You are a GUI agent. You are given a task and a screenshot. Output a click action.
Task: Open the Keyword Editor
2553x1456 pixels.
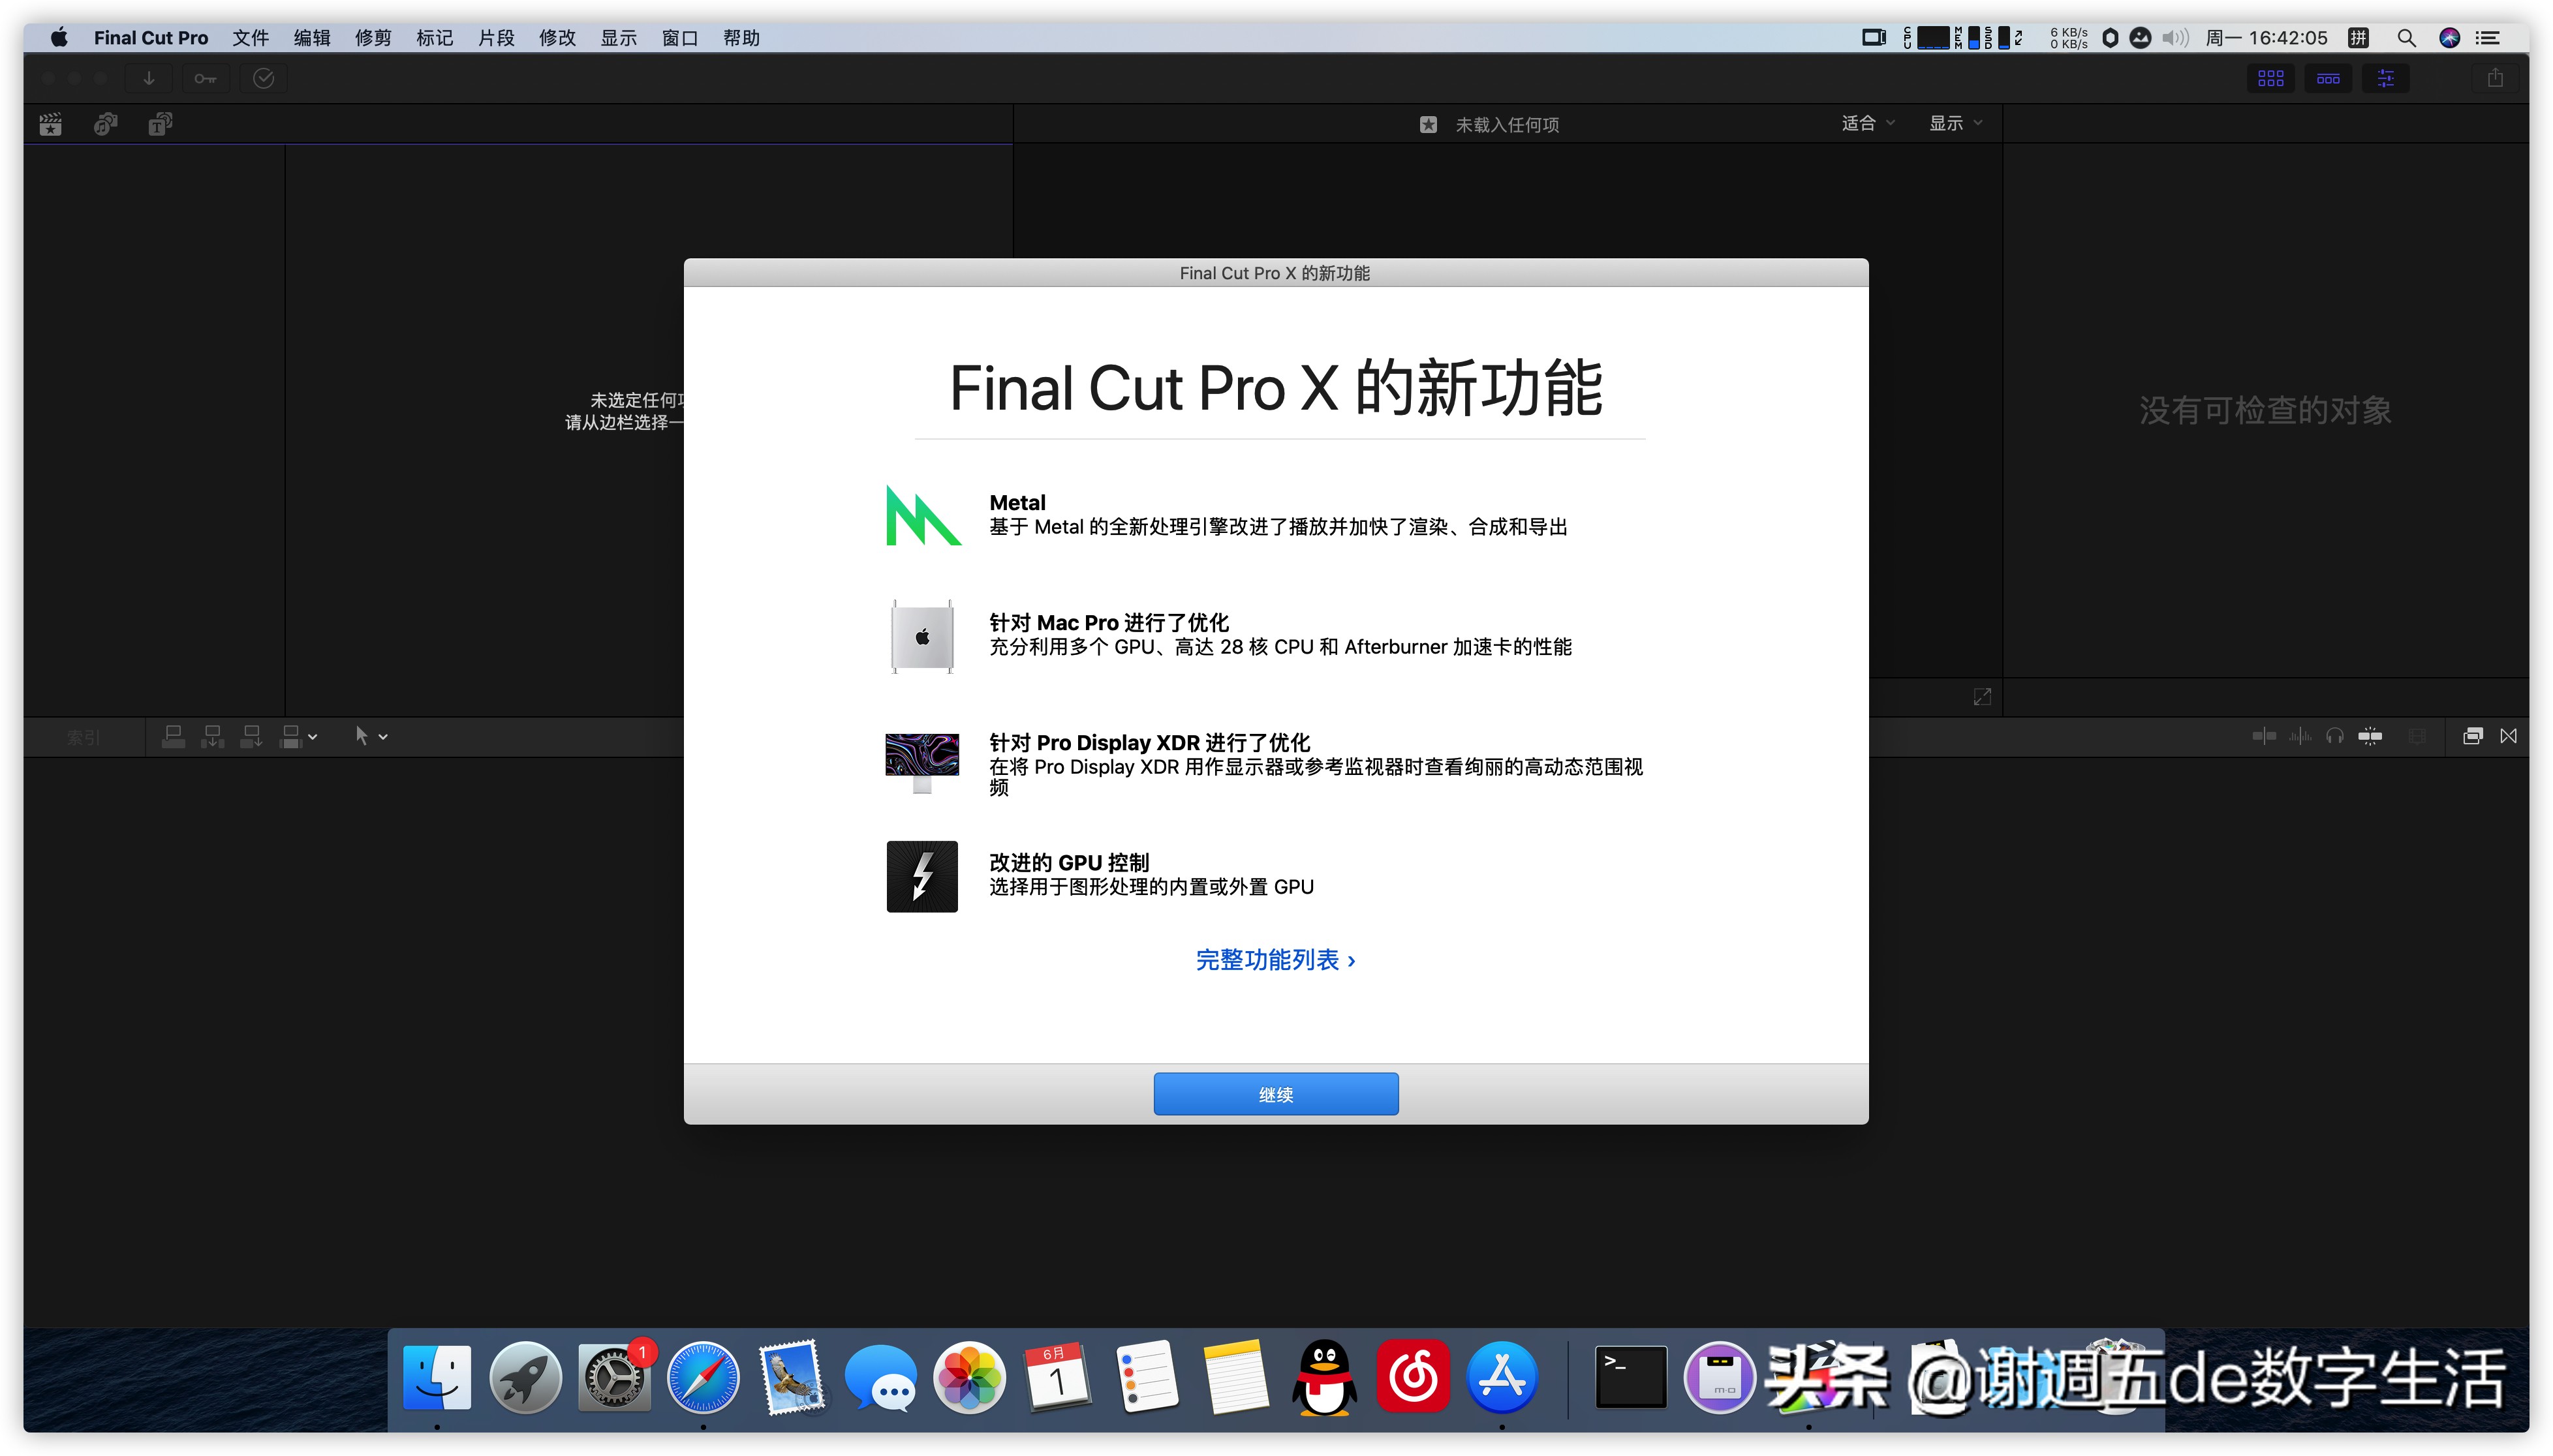pyautogui.click(x=205, y=78)
